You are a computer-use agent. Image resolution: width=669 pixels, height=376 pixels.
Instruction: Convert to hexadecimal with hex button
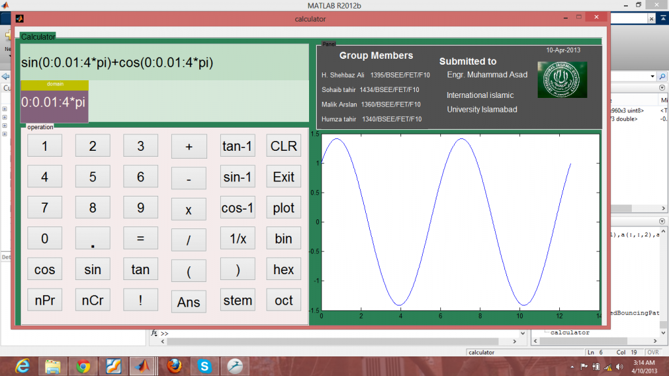coord(284,269)
